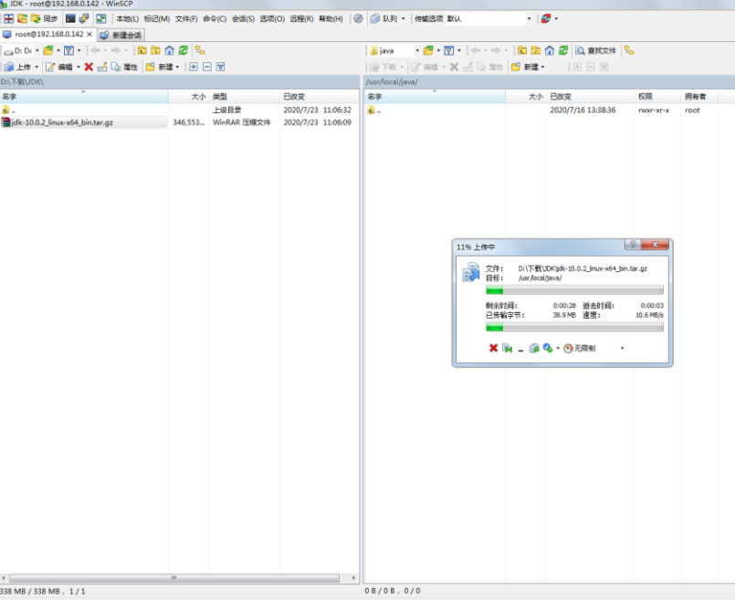Image resolution: width=735 pixels, height=600 pixels.
Task: Open the 文件(F) menu
Action: pyautogui.click(x=185, y=18)
